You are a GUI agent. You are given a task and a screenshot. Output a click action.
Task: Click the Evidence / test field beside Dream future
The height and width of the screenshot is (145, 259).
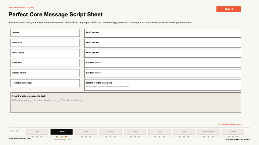coord(162,73)
